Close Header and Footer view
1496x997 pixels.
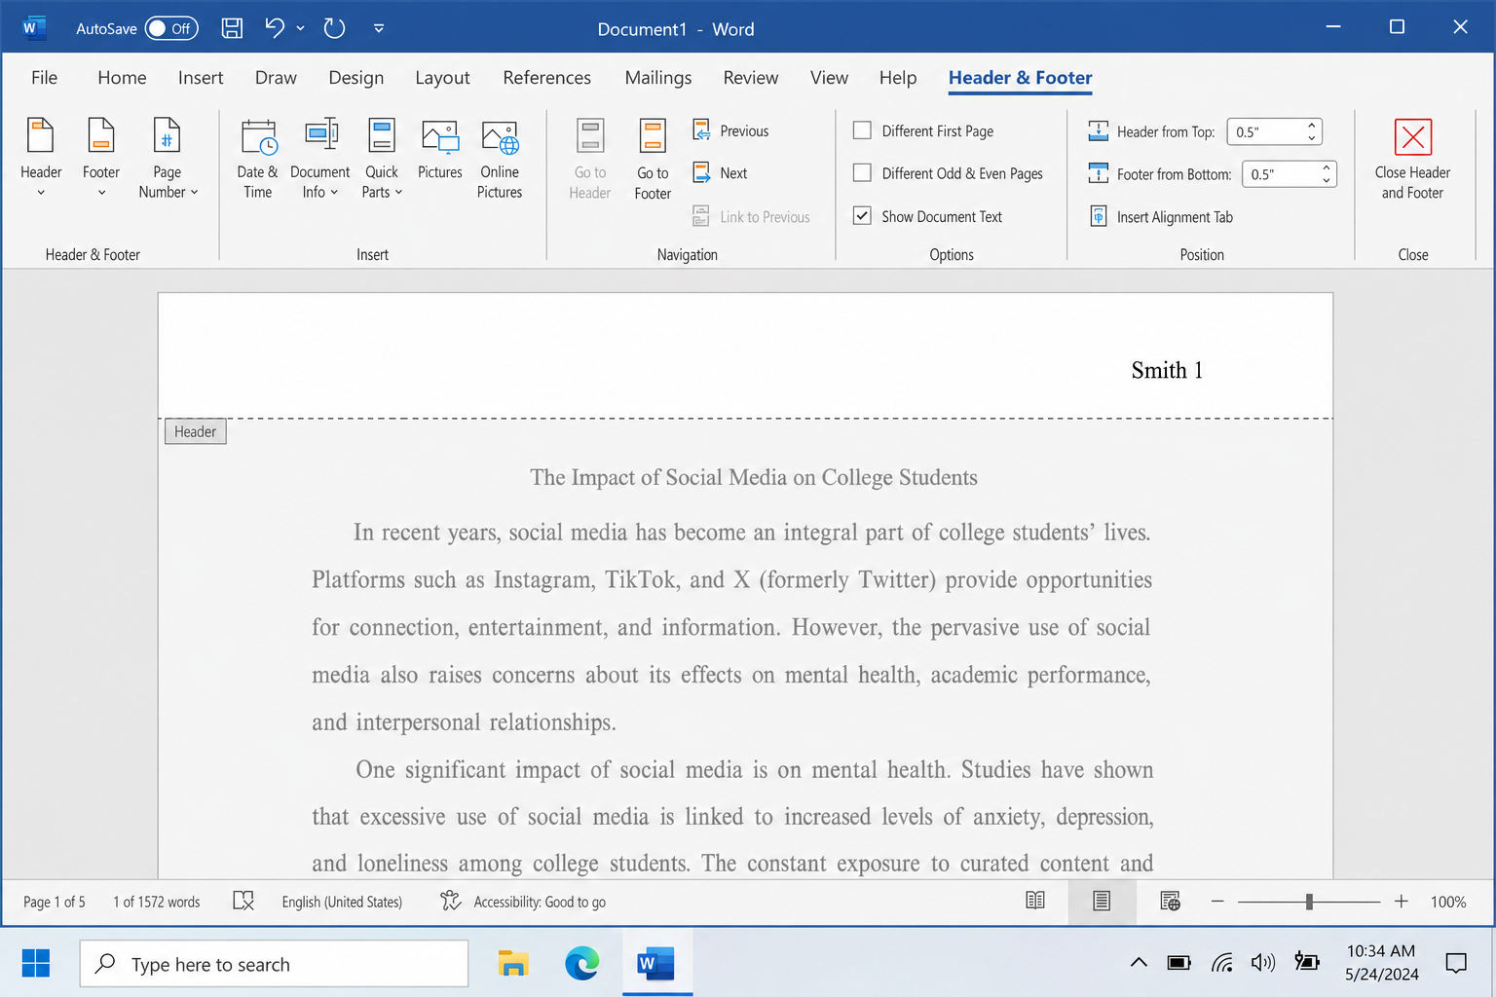(x=1412, y=159)
